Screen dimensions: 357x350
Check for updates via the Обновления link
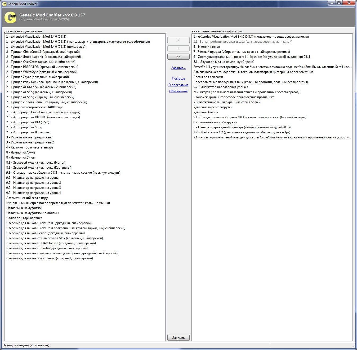178,91
